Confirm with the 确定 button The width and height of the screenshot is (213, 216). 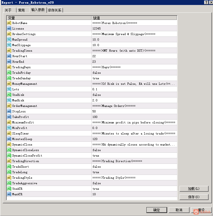(x=157, y=210)
